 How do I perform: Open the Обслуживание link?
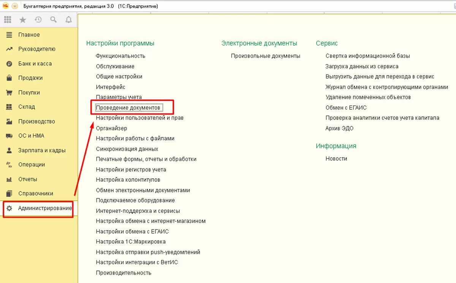coord(115,66)
